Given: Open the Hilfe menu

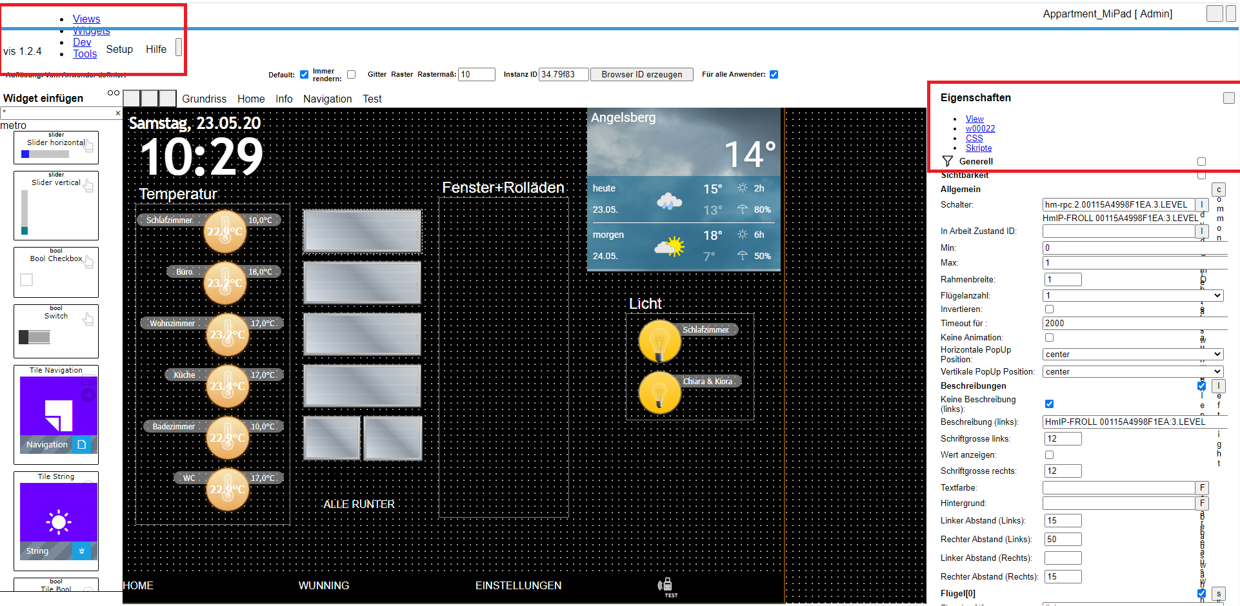Looking at the screenshot, I should [x=156, y=50].
